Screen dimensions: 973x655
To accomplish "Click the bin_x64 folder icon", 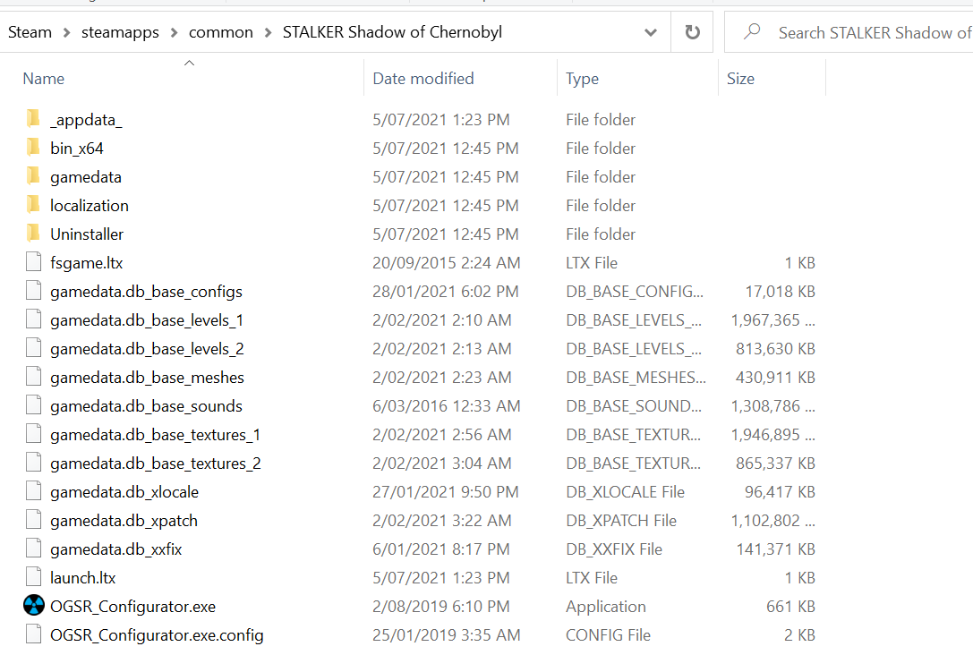I will (33, 147).
